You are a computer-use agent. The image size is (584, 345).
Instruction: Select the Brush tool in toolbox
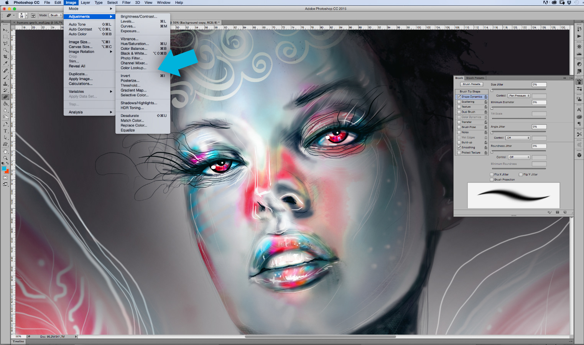pos(5,77)
